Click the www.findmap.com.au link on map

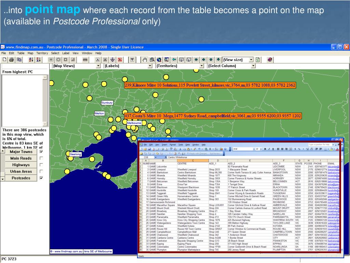pos(66,251)
